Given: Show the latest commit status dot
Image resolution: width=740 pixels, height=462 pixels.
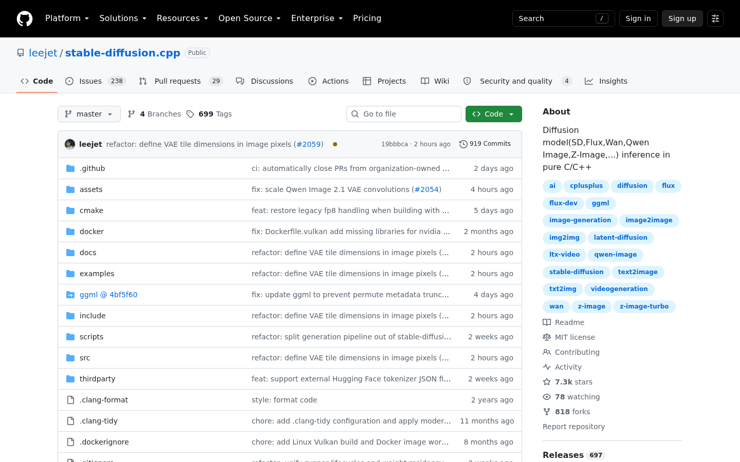Looking at the screenshot, I should pos(335,144).
